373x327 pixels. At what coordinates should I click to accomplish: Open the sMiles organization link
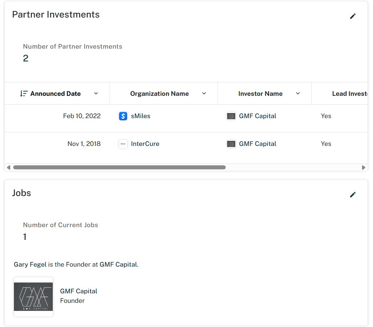click(141, 116)
